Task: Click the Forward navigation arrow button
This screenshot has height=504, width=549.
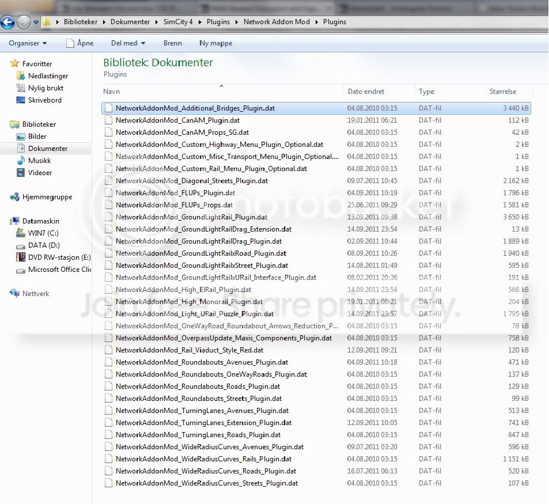Action: pos(24,22)
